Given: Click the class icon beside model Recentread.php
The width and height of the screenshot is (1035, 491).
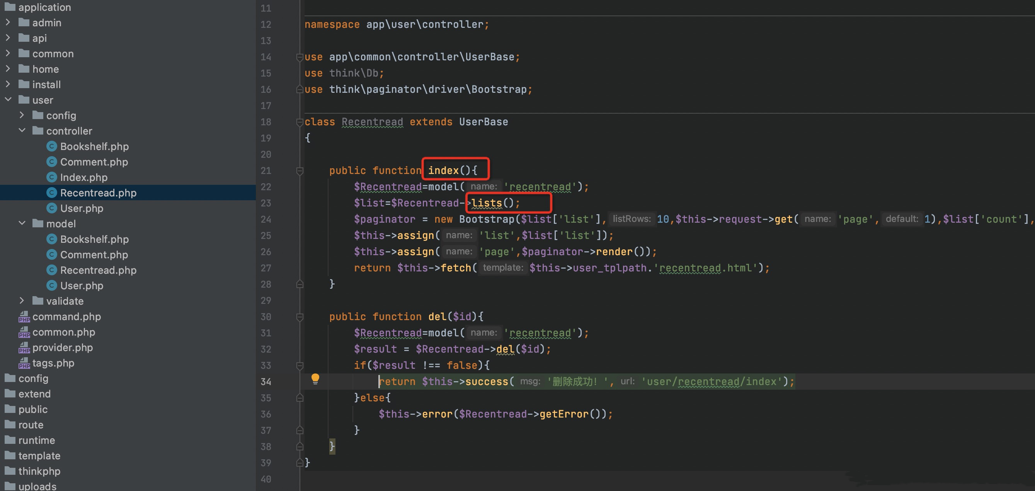Looking at the screenshot, I should click(x=51, y=270).
